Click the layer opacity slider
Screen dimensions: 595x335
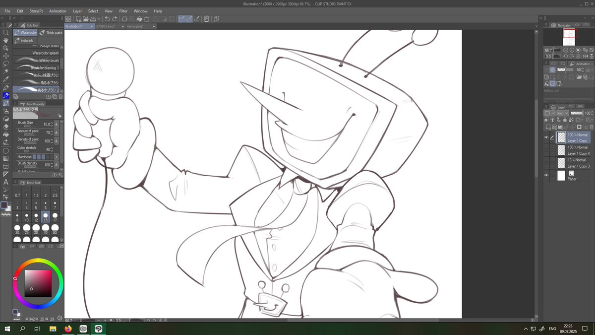pyautogui.click(x=576, y=113)
